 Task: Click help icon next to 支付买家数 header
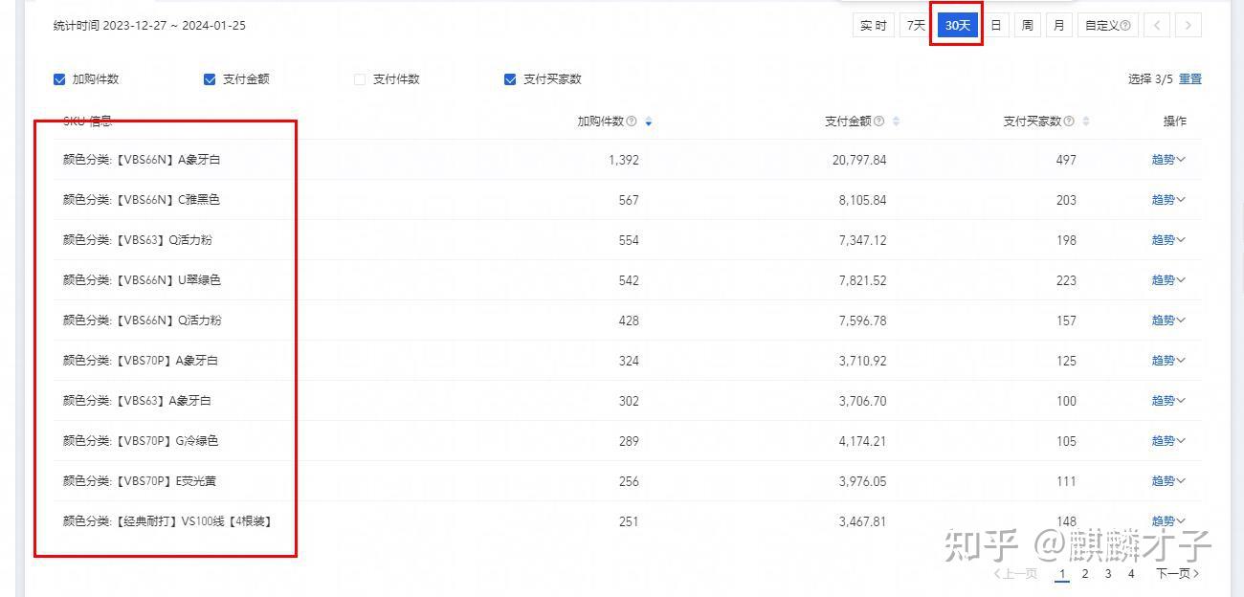(x=1069, y=122)
